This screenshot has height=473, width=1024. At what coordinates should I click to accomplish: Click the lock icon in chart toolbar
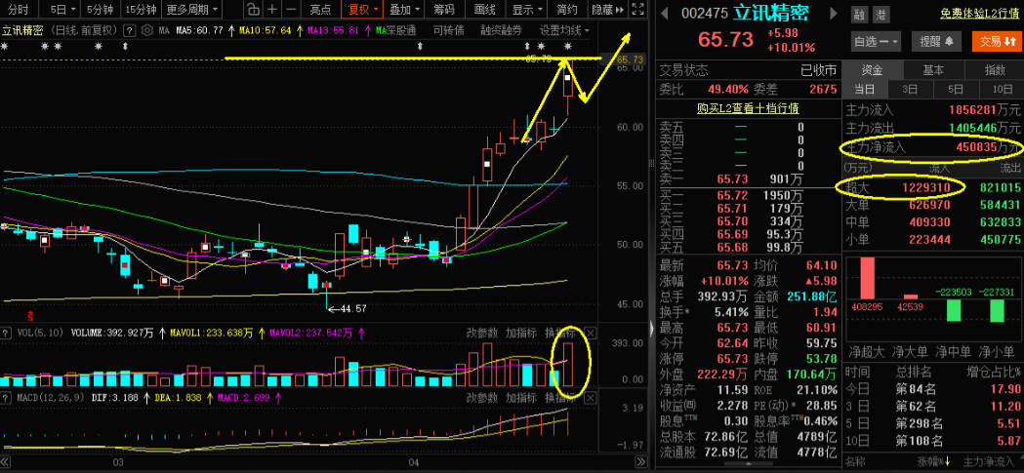coord(253,9)
